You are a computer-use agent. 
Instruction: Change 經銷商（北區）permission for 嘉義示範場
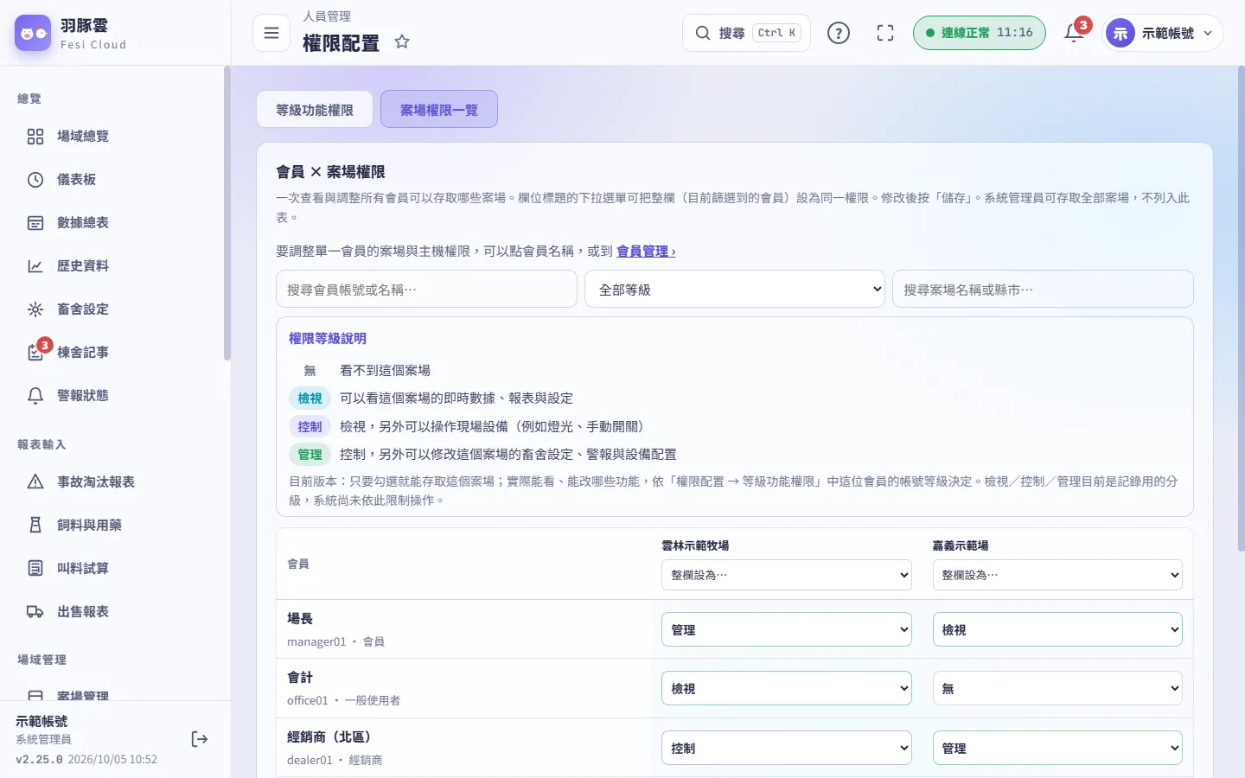pos(1057,749)
